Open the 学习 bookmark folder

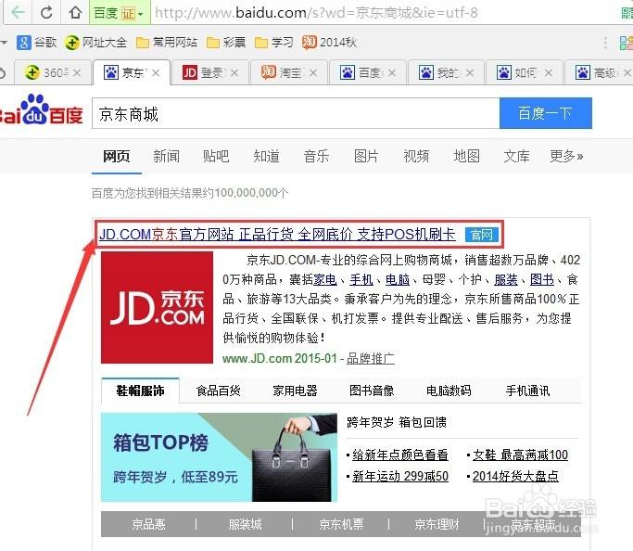[274, 42]
